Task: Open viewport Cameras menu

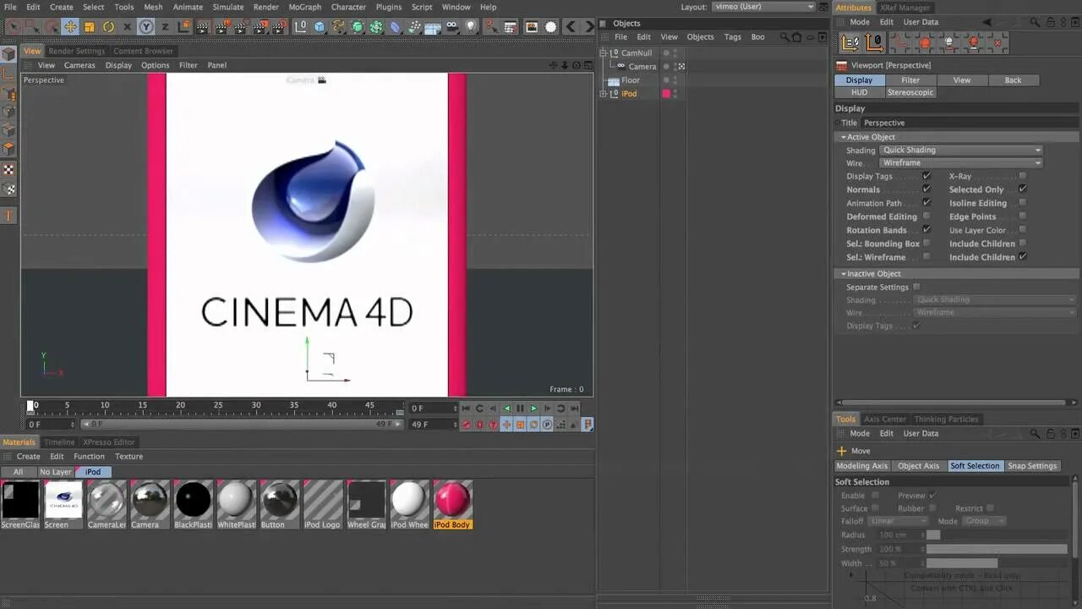Action: coord(79,65)
